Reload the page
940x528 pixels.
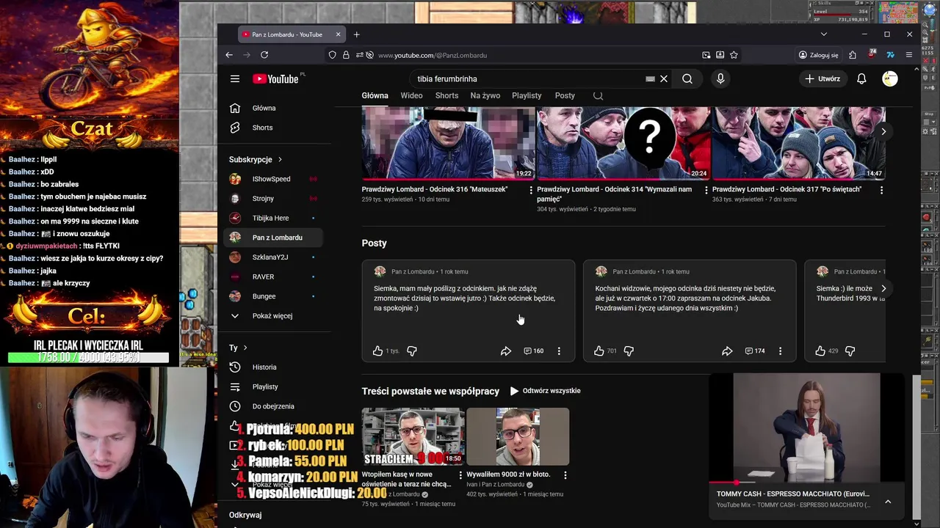264,55
